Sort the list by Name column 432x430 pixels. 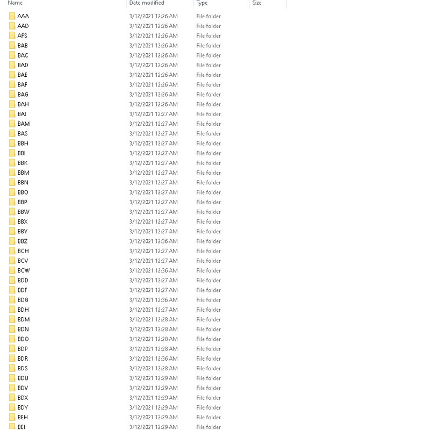(15, 3)
